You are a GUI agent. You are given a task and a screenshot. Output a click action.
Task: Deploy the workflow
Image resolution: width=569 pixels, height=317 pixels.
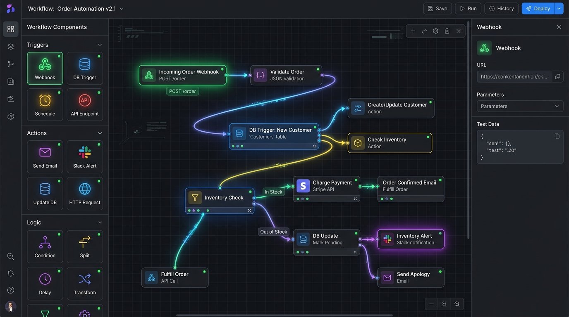pyautogui.click(x=538, y=9)
